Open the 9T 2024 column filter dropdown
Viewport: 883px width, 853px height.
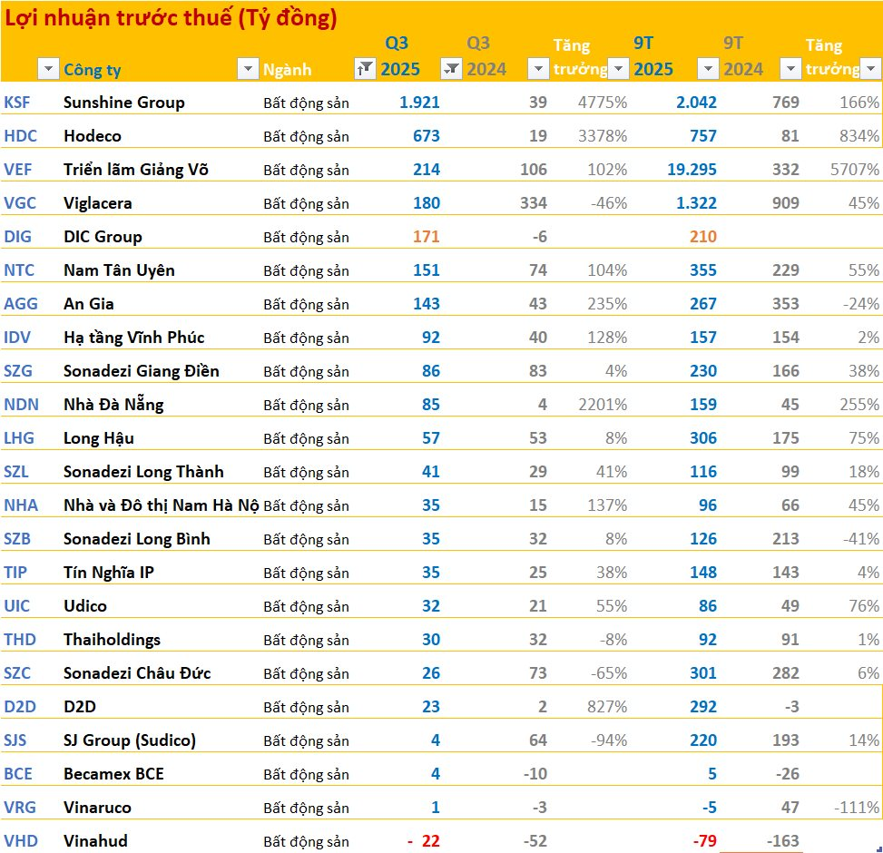pyautogui.click(x=790, y=69)
